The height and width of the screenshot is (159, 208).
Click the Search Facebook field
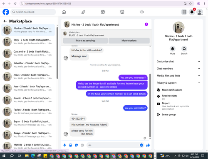[33, 12]
